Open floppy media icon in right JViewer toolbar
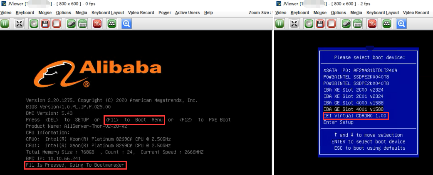433x175 pixels. pyautogui.click(x=320, y=24)
